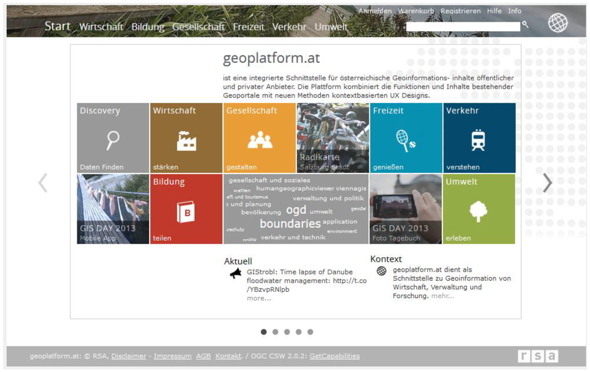Open the Radlkarte Salzburg Stadt thumbnail
The width and height of the screenshot is (590, 372).
[332, 138]
